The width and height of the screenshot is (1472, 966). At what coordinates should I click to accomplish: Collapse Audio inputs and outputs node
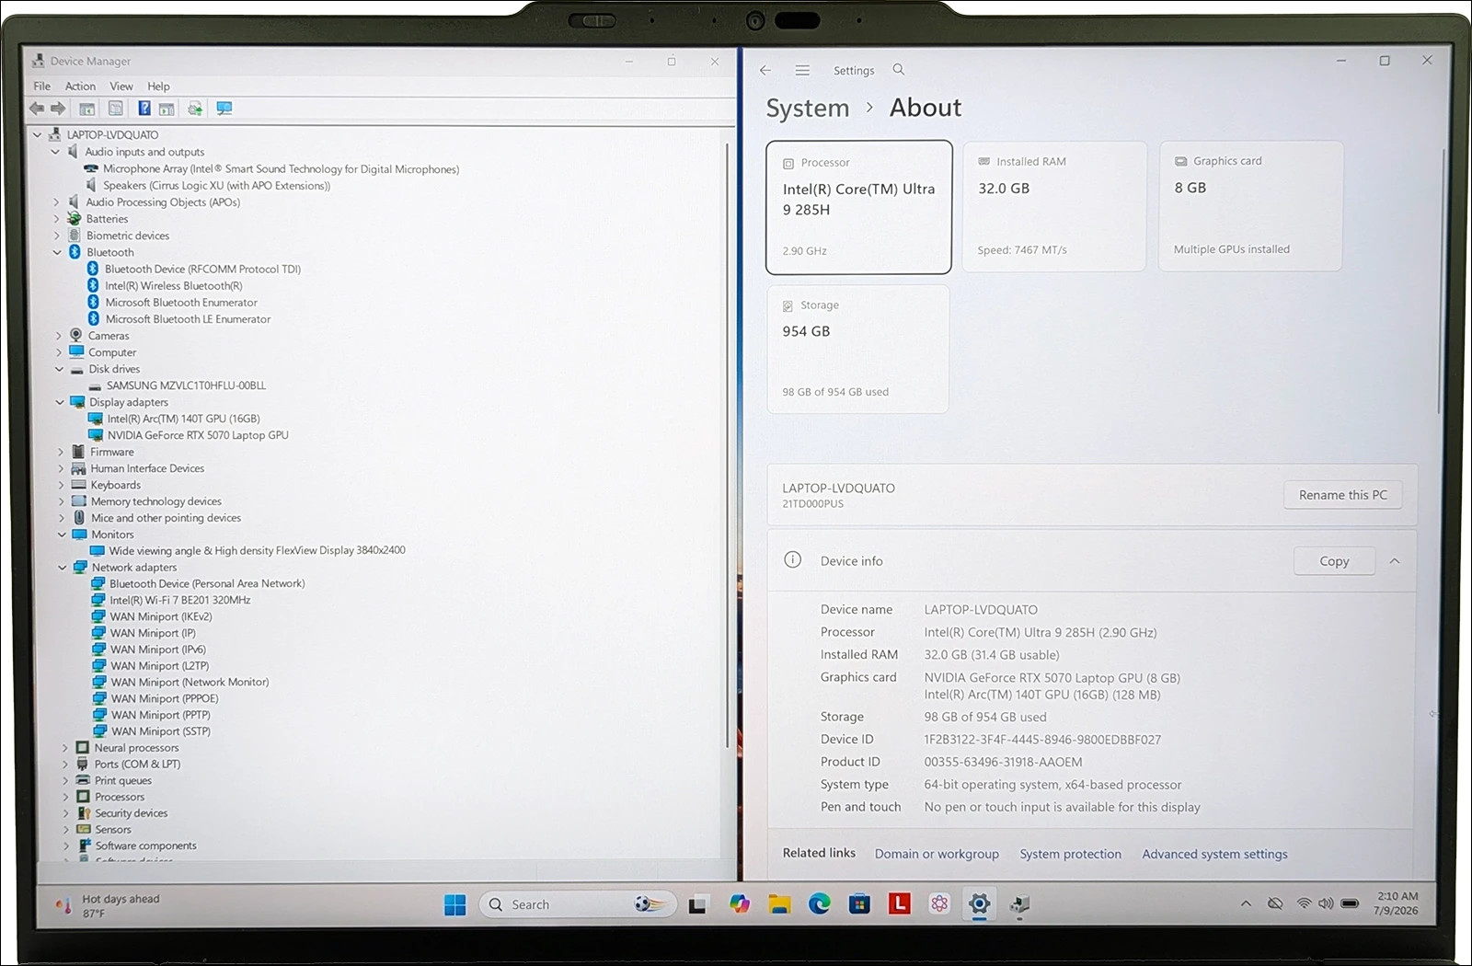[55, 152]
